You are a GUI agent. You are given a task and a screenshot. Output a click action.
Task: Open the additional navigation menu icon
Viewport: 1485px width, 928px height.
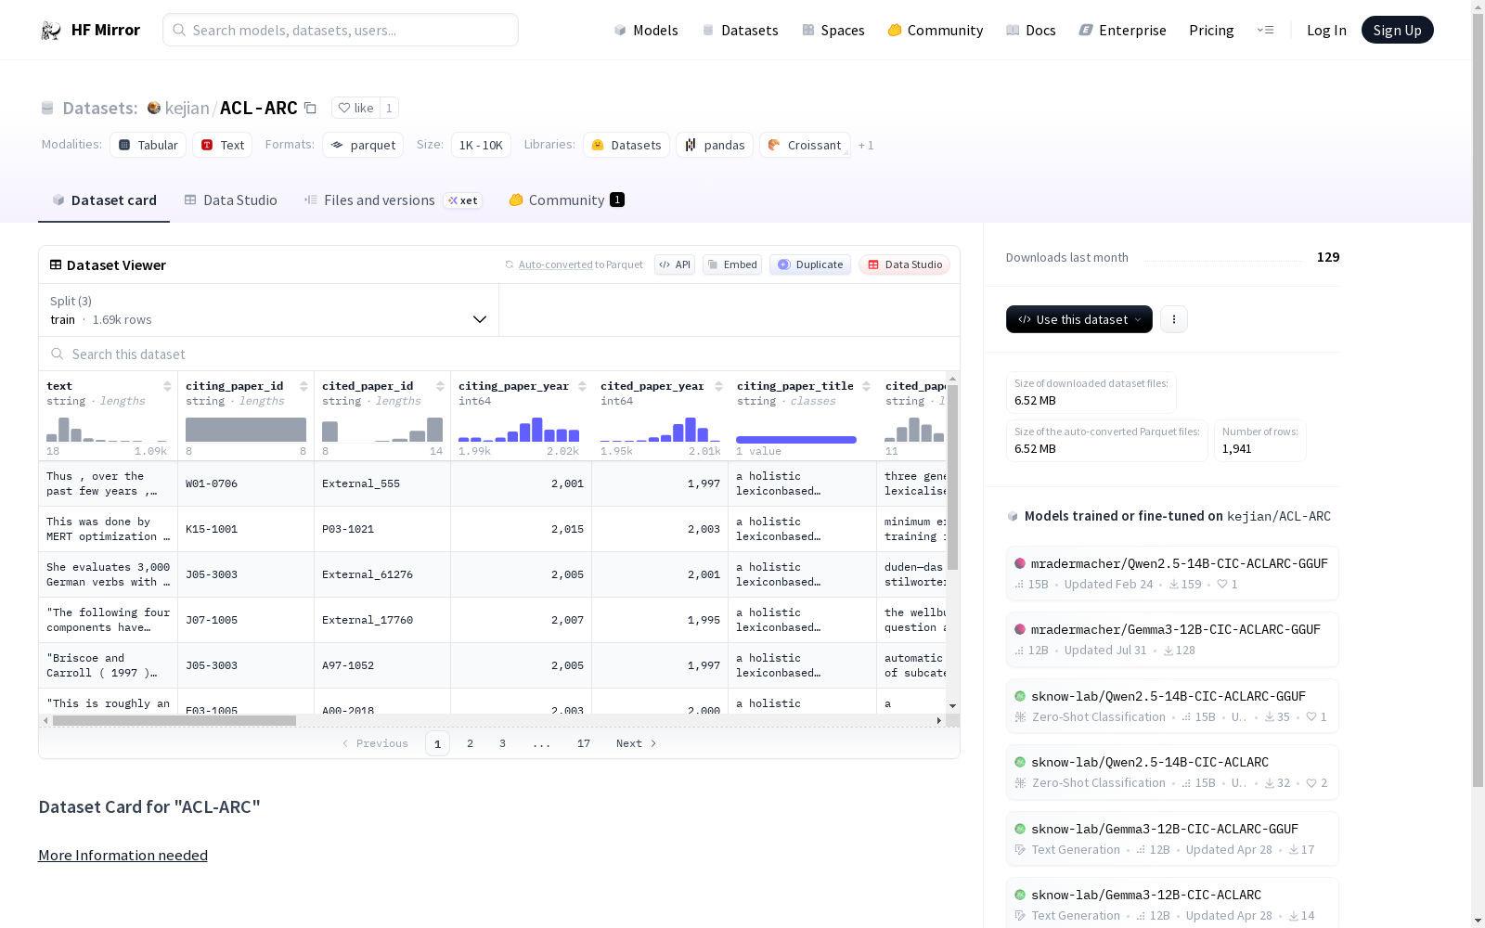[x=1265, y=30]
